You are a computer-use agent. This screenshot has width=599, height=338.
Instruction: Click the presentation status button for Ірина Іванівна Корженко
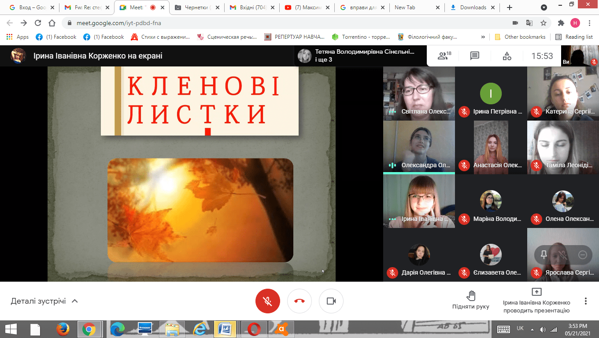536,301
